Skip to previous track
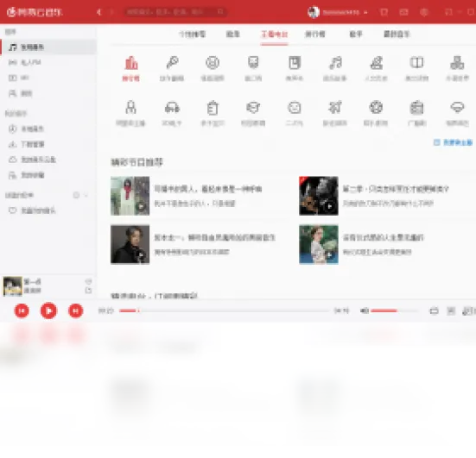Screen dimensions: 476x458 22,311
